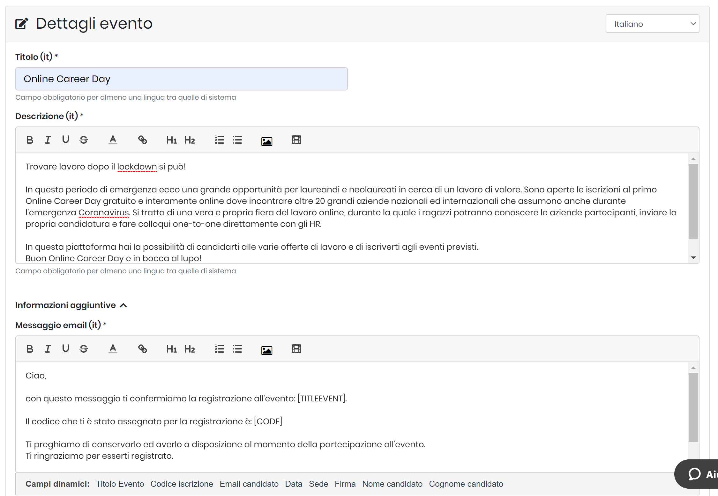Image resolution: width=718 pixels, height=496 pixels.
Task: Insert the Email candidato dynamic field
Action: pyautogui.click(x=249, y=484)
